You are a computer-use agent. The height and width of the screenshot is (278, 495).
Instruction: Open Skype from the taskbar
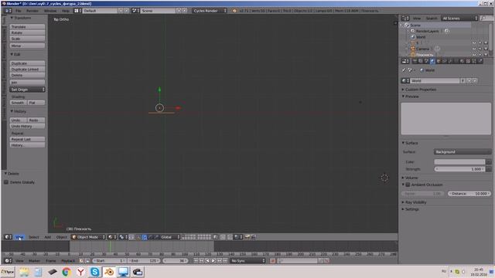coord(94,272)
